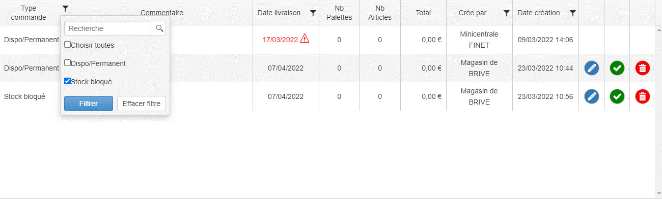
Task: Check the Choisir toutes checkbox
Action: click(x=68, y=45)
